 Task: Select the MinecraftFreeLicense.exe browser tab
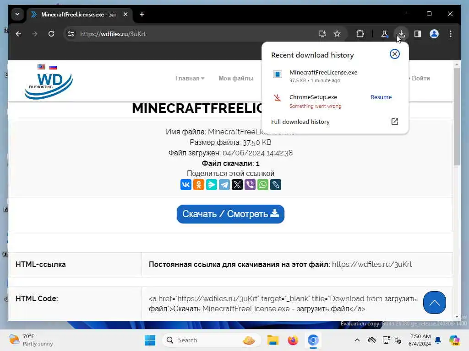pos(79,14)
